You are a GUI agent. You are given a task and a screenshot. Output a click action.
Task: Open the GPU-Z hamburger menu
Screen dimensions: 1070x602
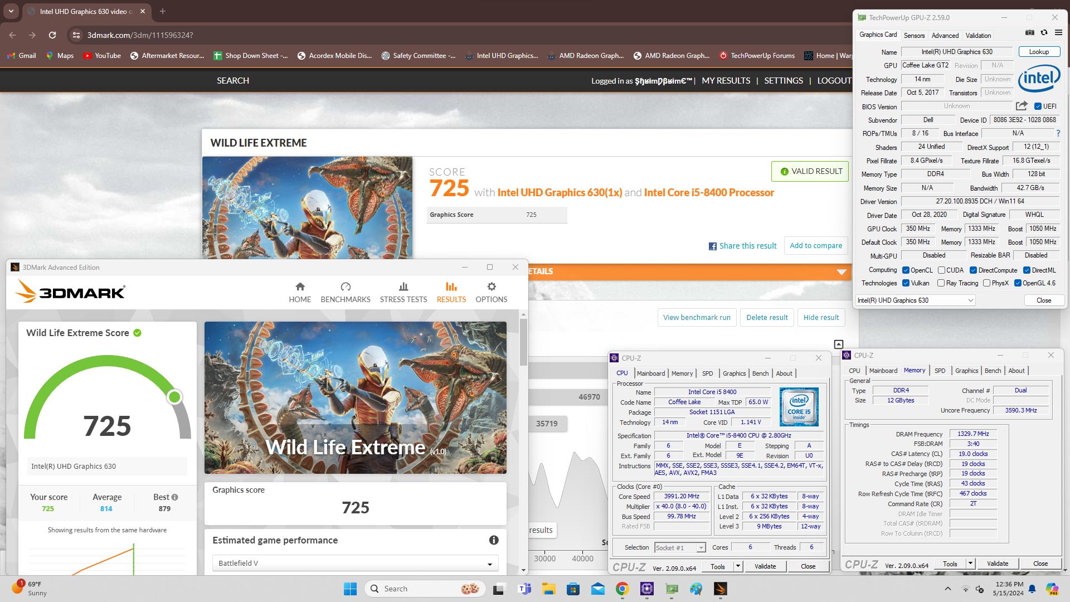[x=1058, y=32]
